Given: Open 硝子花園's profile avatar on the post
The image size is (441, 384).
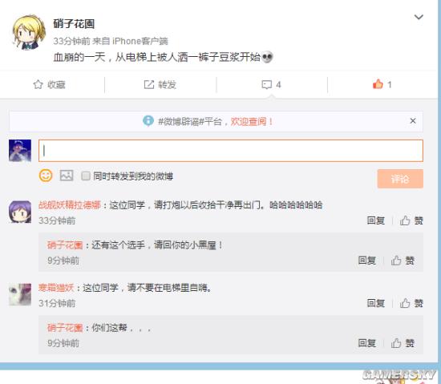Looking at the screenshot, I should (x=28, y=32).
